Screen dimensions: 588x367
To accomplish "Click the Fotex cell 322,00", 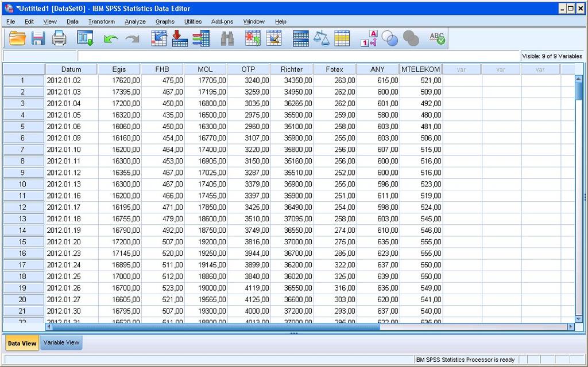I will pyautogui.click(x=335, y=265).
